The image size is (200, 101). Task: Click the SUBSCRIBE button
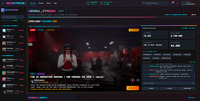coord(186,88)
